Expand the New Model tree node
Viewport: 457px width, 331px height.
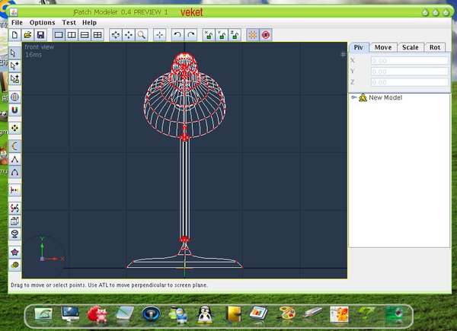click(354, 97)
